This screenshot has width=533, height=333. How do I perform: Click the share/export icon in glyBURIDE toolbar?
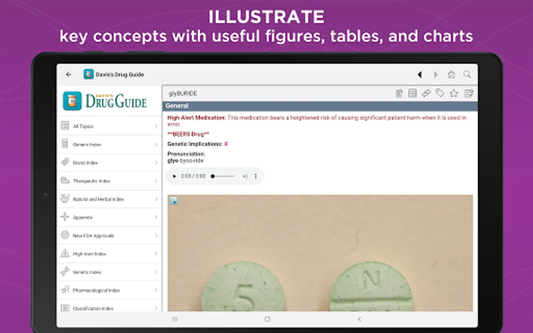tap(399, 93)
